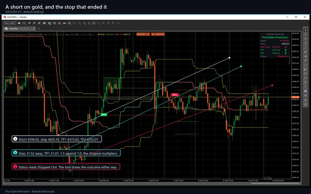Click the horizontal chart scrollbar thumb
311x194 pixels.
click(x=275, y=183)
